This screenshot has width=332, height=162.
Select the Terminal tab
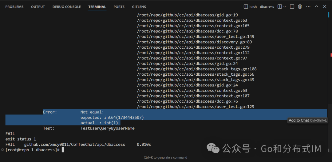(x=97, y=7)
